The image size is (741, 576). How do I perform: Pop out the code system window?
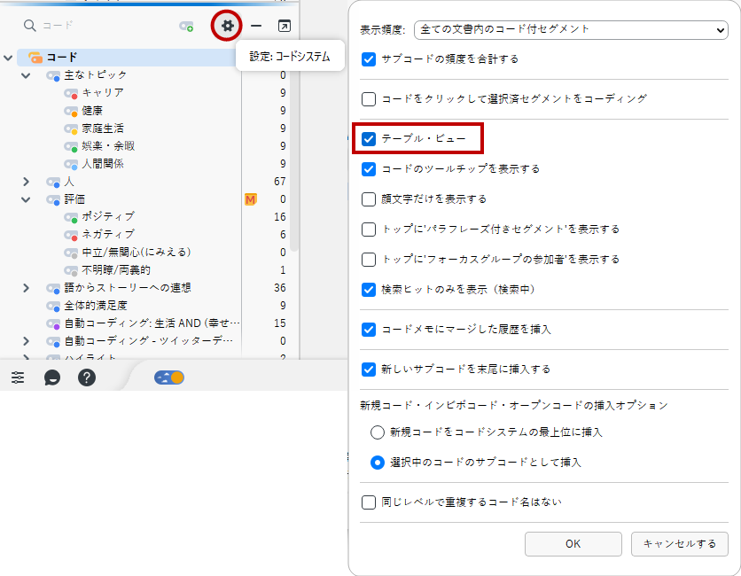point(284,27)
